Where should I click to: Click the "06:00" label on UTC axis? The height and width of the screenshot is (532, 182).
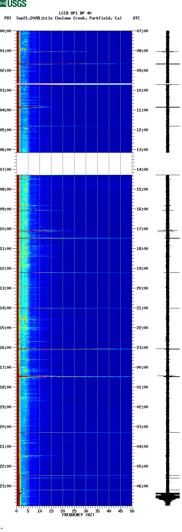point(142,486)
